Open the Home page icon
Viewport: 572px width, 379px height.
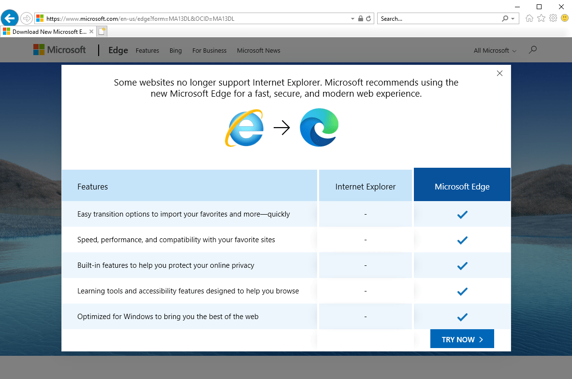[x=529, y=18]
